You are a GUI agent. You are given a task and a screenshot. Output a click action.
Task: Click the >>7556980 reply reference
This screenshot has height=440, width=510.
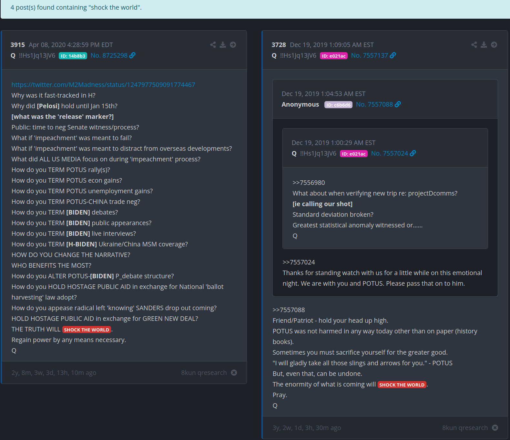[309, 183]
